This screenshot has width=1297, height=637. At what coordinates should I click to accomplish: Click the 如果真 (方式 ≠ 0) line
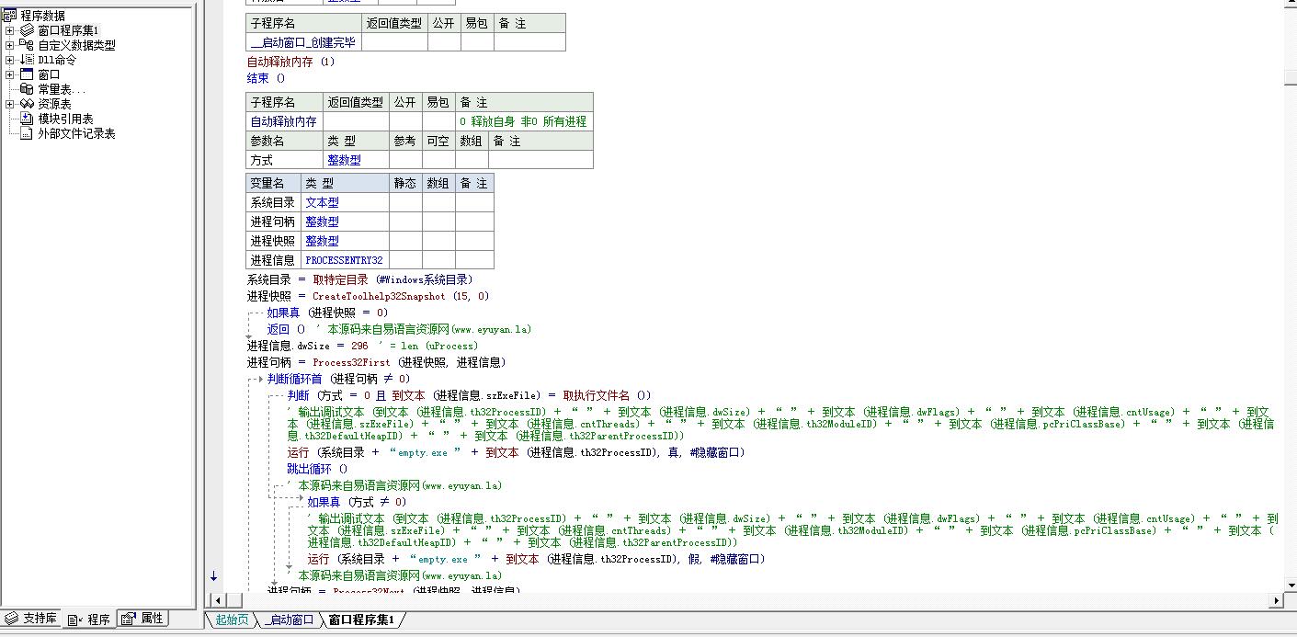357,502
